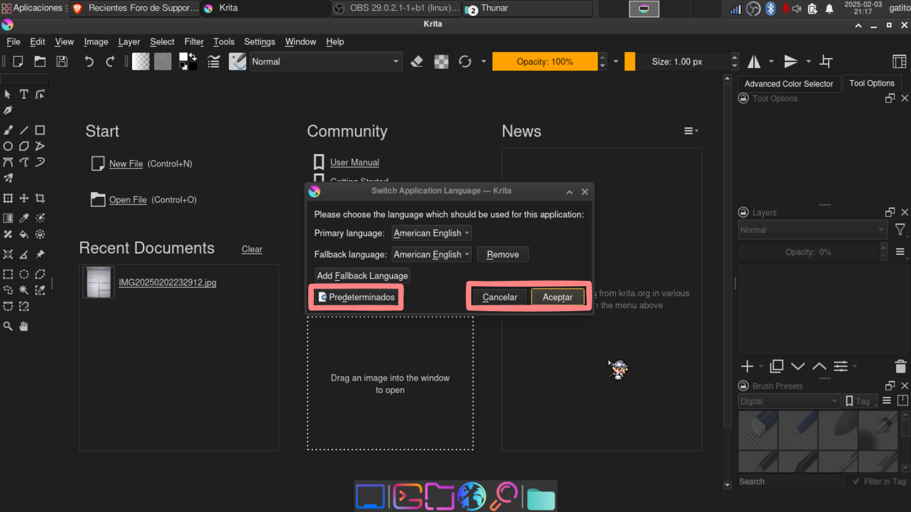This screenshot has width=911, height=512.
Task: Open the IMG20250202232912.jpg recent document thumbnail
Action: pos(98,282)
